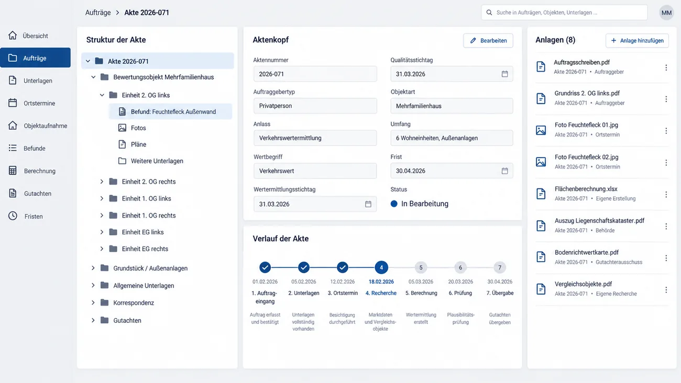Open Qualitätsstichtag calendar picker icon
The height and width of the screenshot is (383, 681).
click(504, 74)
